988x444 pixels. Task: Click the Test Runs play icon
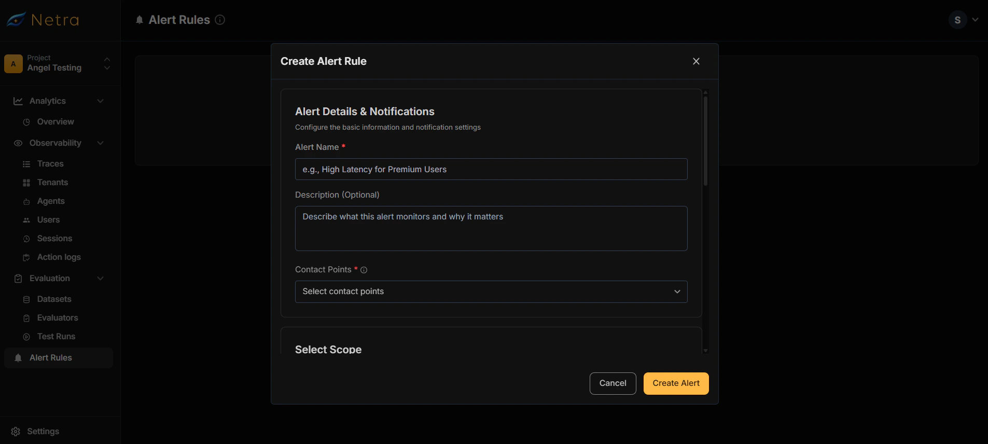pos(26,337)
